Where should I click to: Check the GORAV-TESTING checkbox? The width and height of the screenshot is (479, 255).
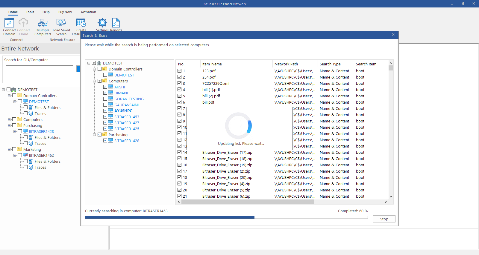(105, 99)
